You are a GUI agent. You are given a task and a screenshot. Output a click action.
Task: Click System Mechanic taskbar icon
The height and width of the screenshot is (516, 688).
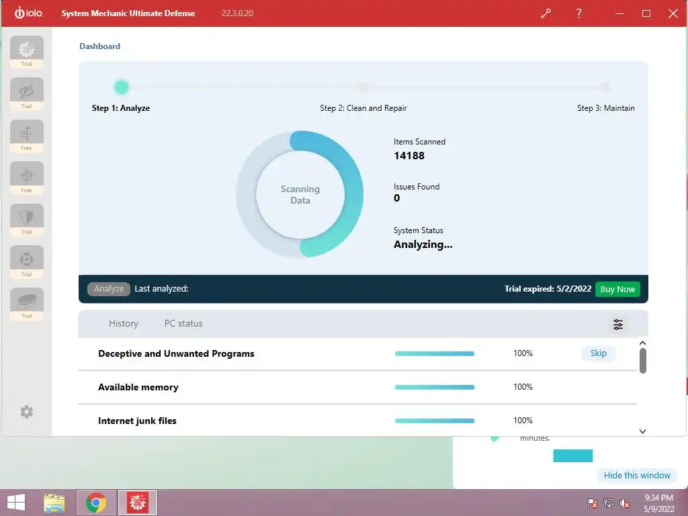coord(138,503)
